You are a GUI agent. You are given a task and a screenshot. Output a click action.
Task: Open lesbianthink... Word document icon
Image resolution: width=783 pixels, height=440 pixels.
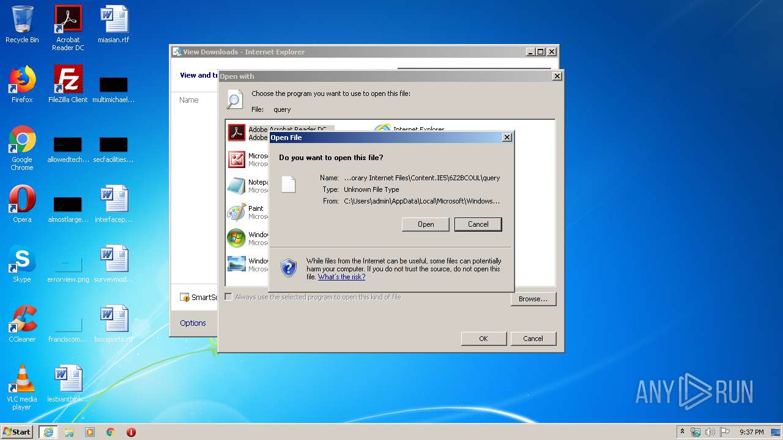68,384
